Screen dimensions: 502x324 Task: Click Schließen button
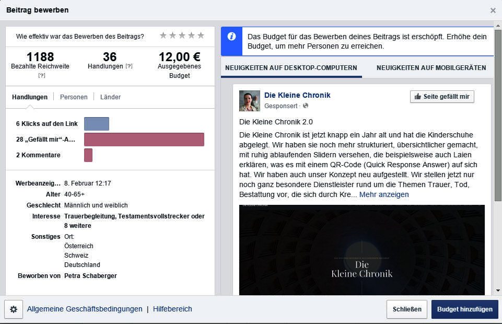tap(407, 309)
